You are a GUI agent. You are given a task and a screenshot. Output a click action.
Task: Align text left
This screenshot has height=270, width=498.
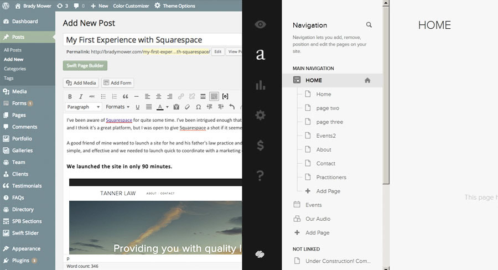147,97
